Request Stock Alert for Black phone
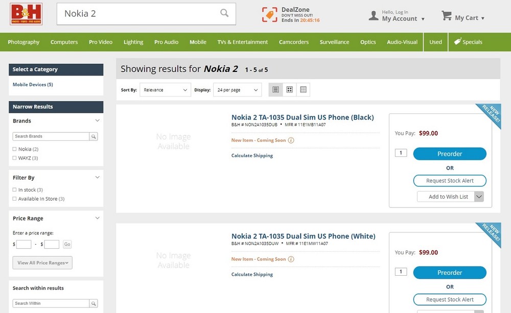This screenshot has width=511, height=313. [x=450, y=181]
